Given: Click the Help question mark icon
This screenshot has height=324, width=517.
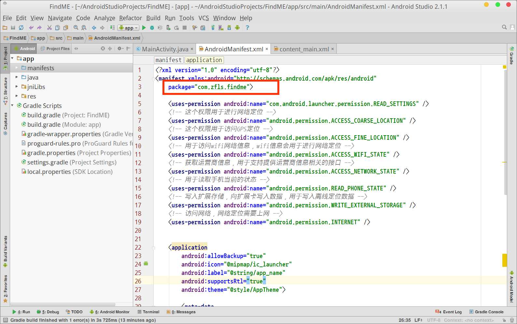Looking at the screenshot, I should click(247, 28).
